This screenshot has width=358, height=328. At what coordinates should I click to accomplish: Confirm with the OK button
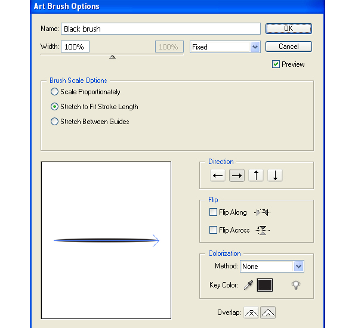[289, 29]
